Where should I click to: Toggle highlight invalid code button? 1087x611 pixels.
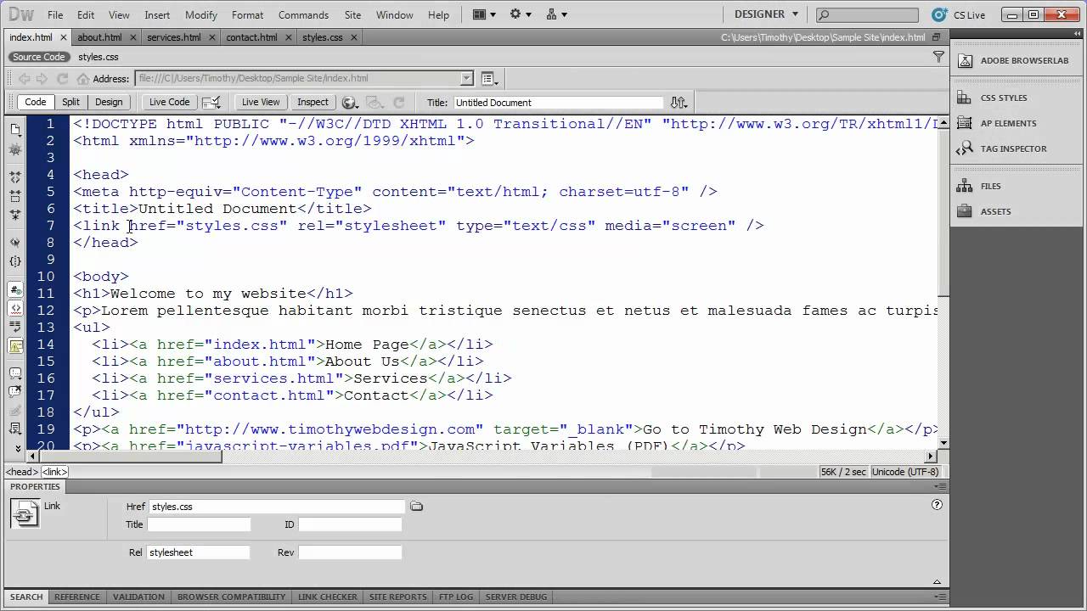click(15, 308)
